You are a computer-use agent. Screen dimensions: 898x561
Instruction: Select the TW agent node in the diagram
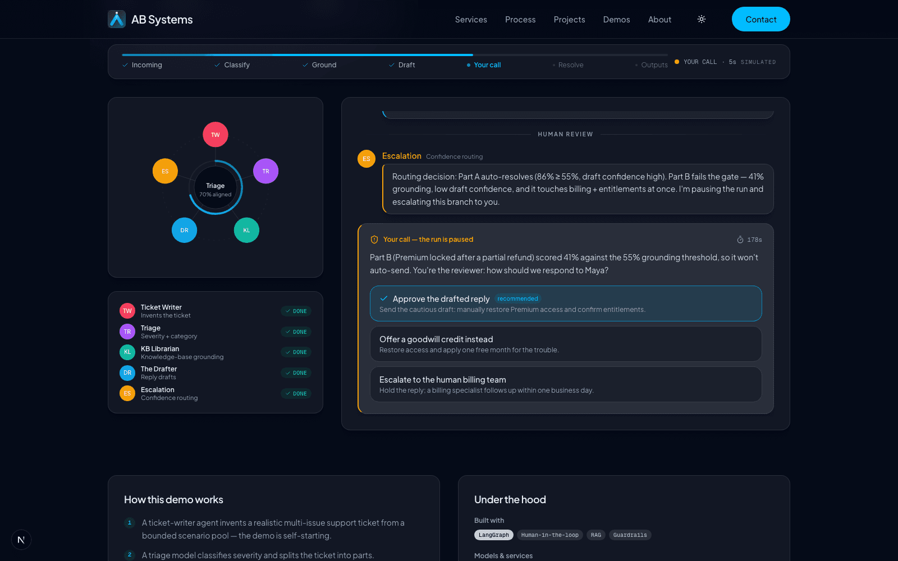(216, 135)
